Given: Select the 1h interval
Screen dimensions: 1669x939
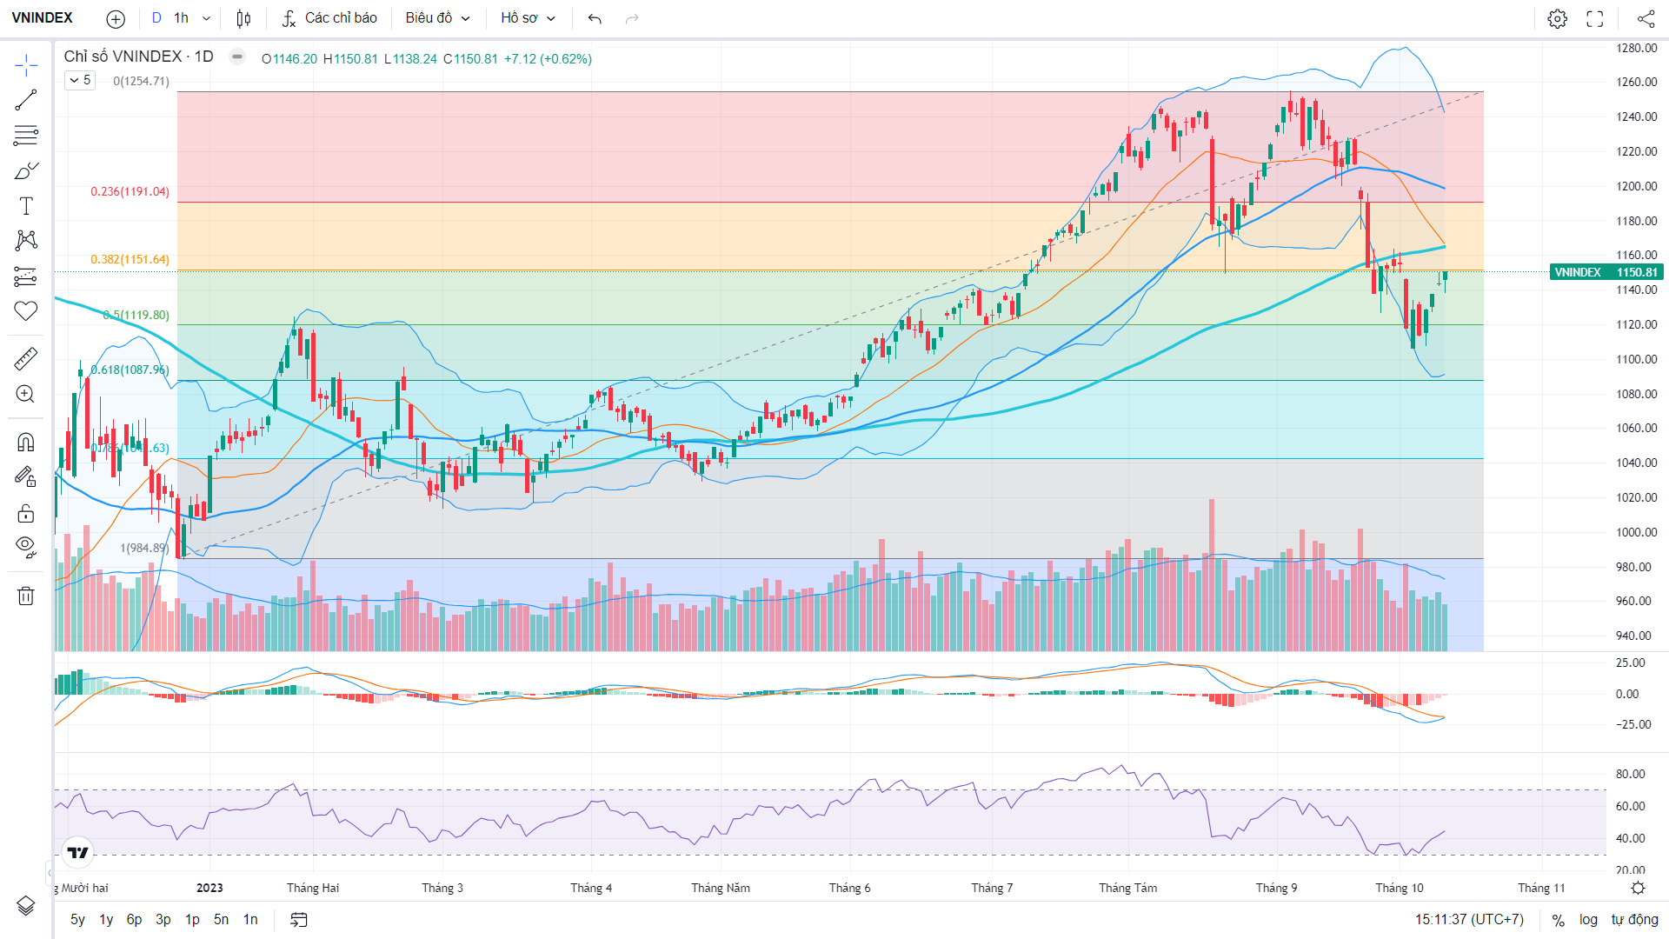Looking at the screenshot, I should (181, 18).
